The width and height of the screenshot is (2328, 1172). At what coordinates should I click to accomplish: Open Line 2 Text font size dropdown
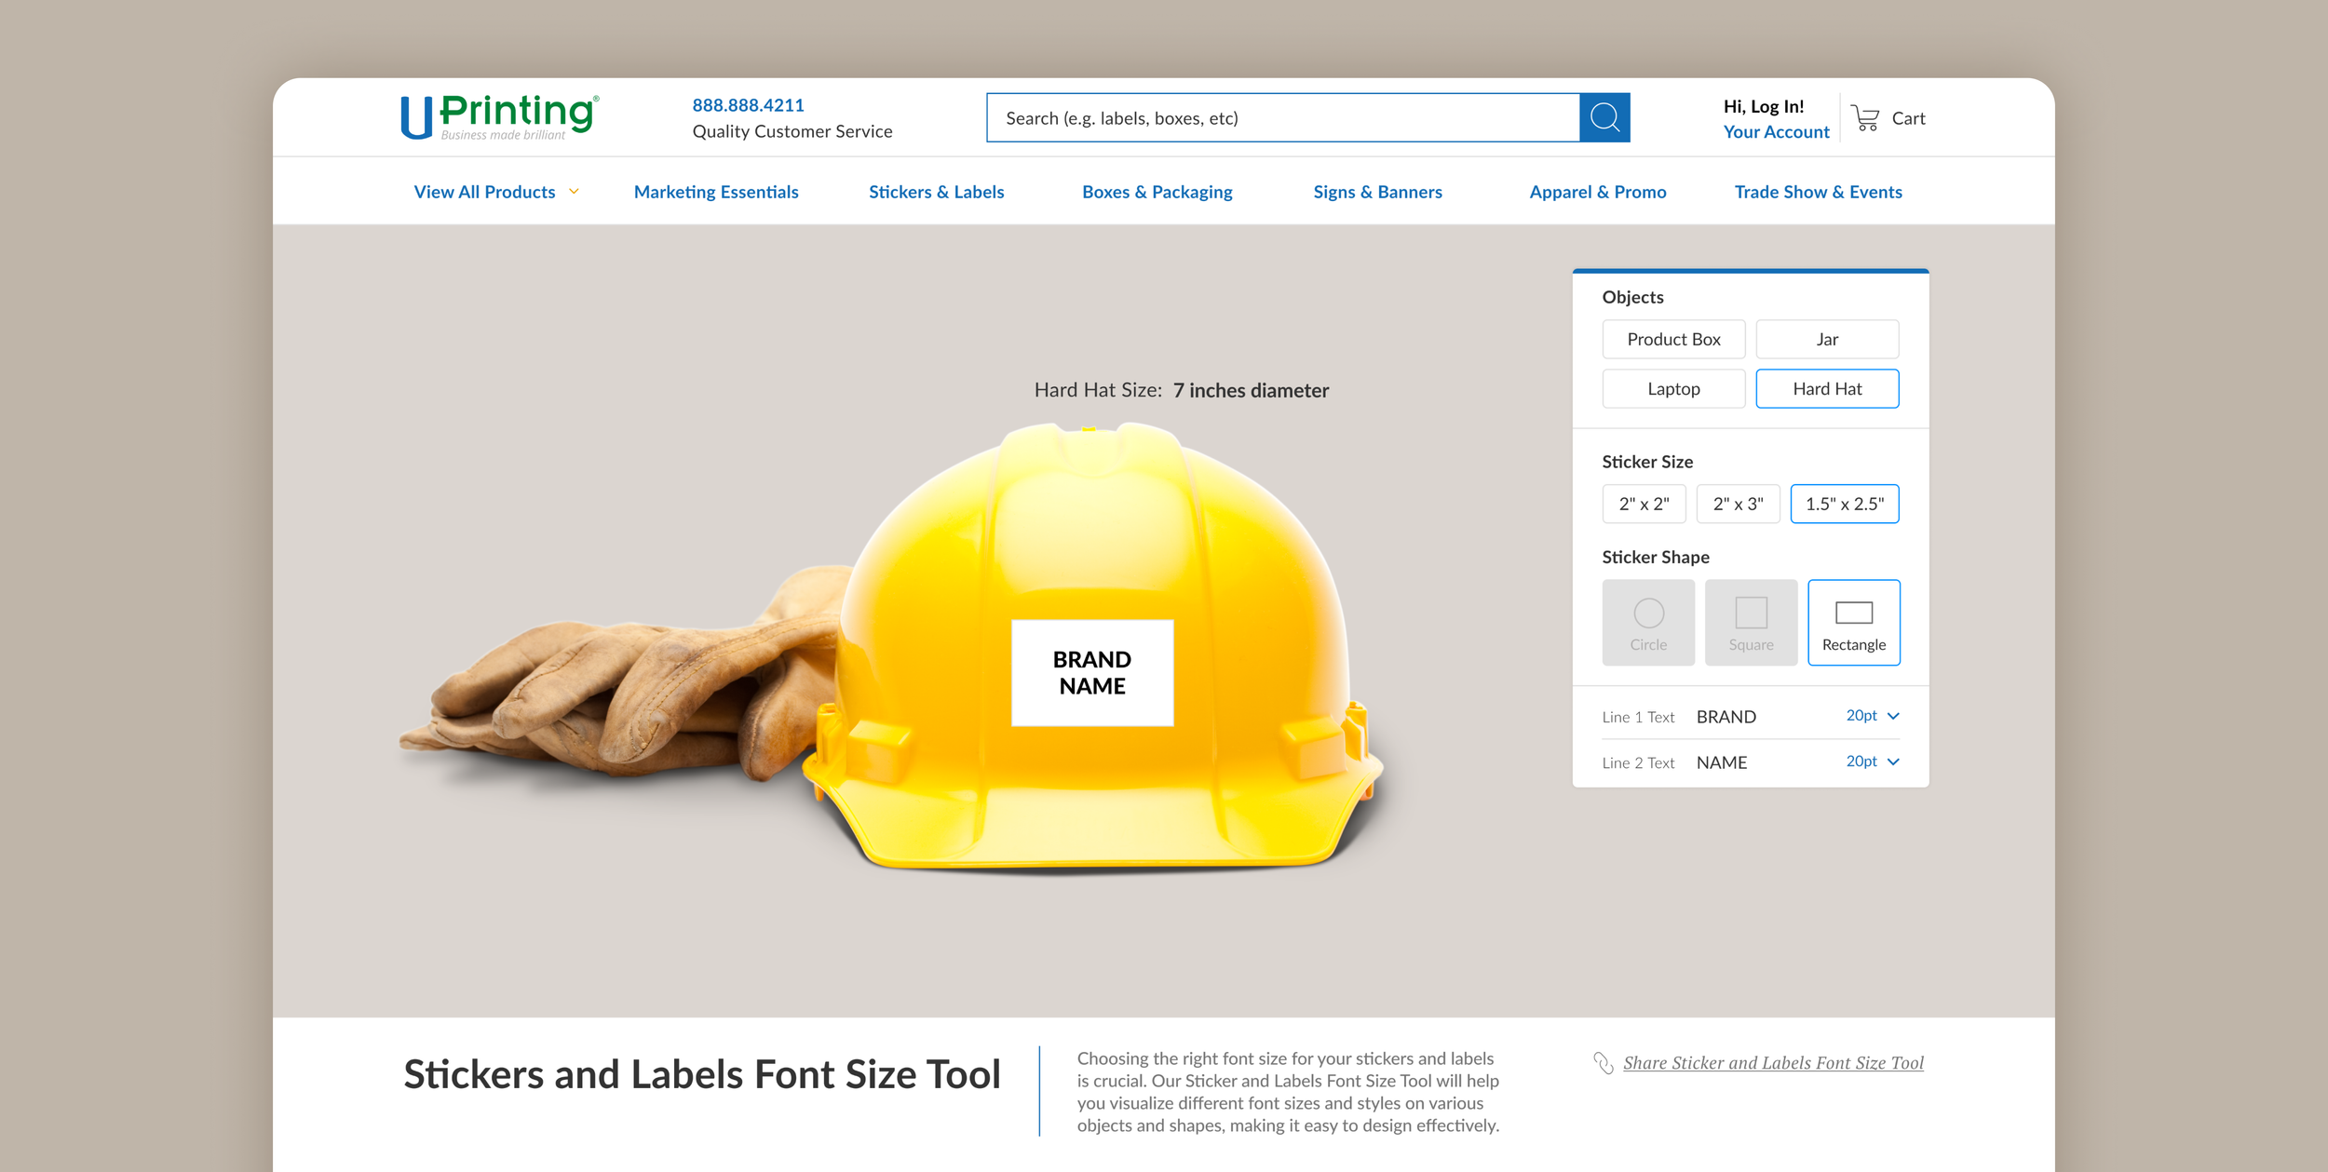[1872, 761]
